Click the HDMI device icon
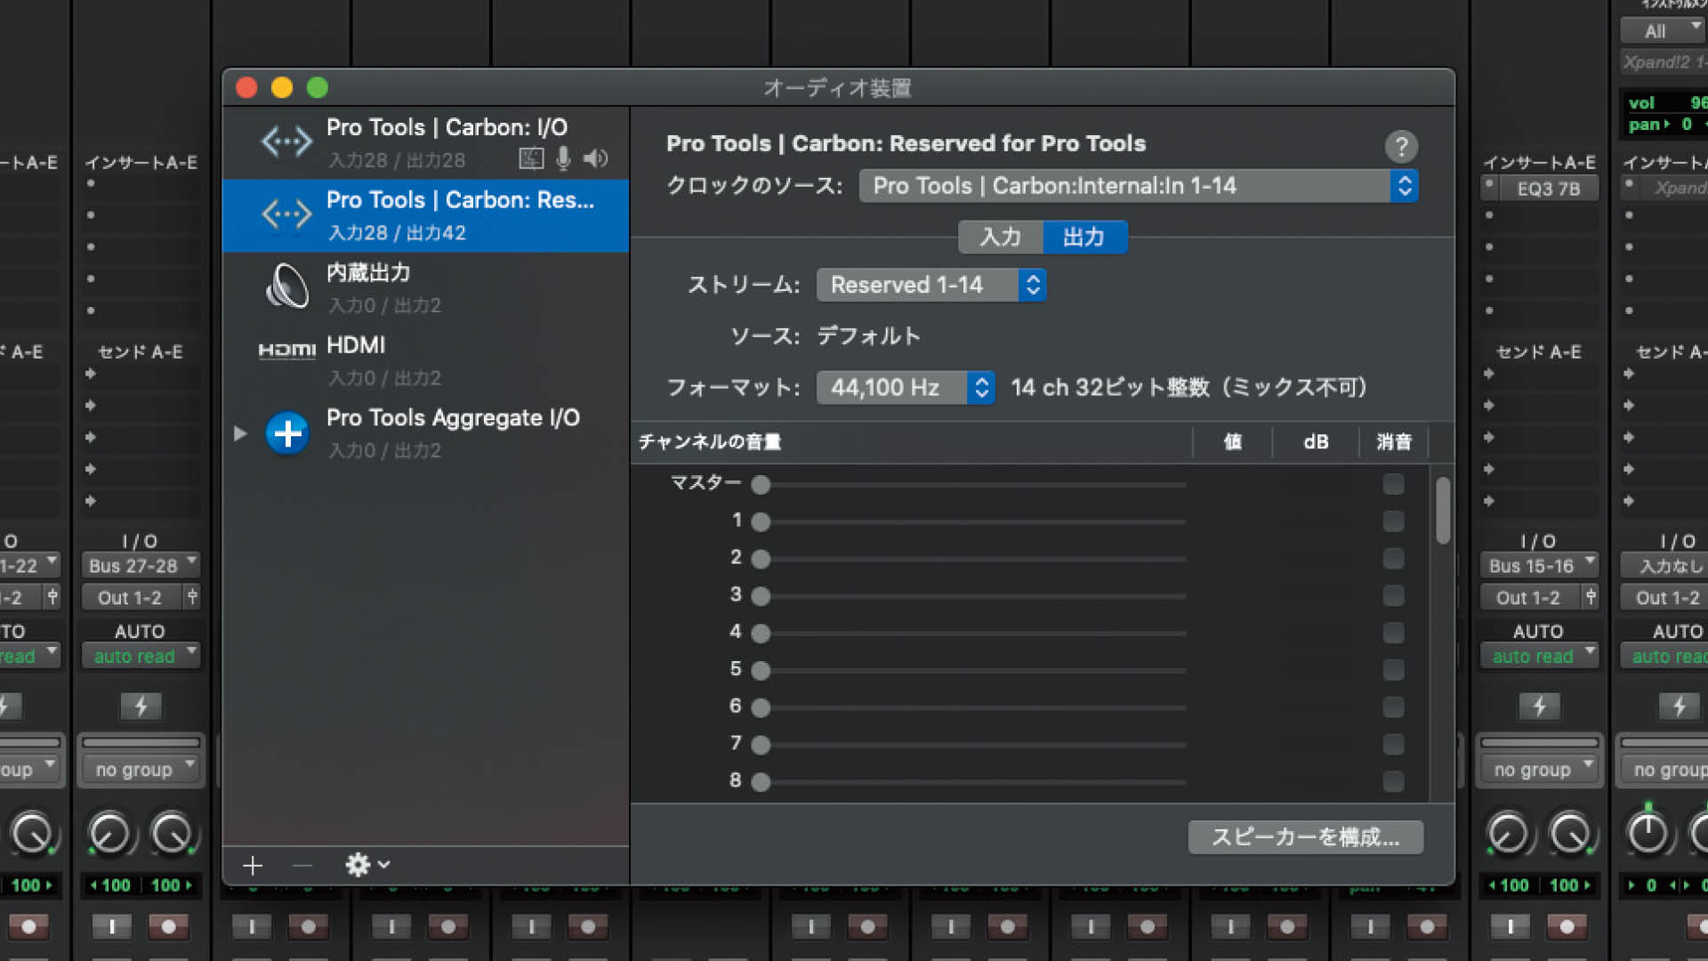 (x=286, y=351)
